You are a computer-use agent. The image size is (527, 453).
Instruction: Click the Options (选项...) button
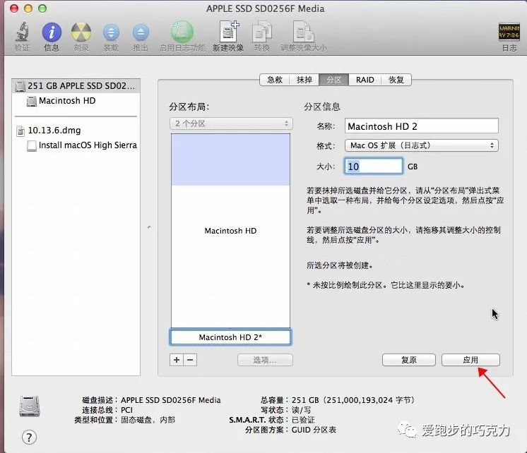click(x=265, y=360)
